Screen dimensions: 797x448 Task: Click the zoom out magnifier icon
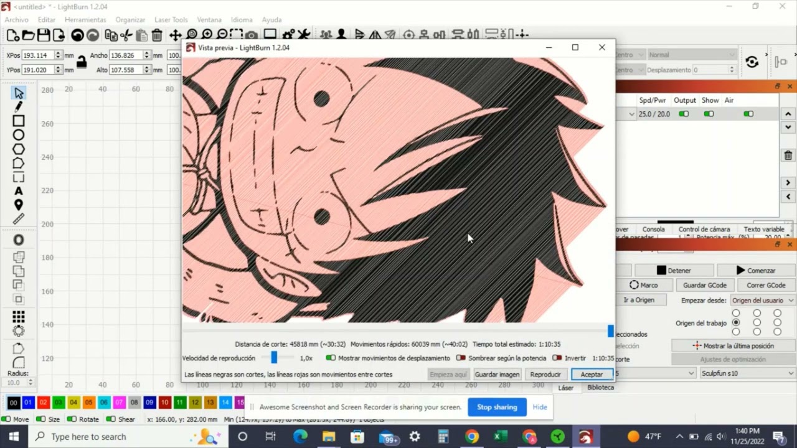222,35
